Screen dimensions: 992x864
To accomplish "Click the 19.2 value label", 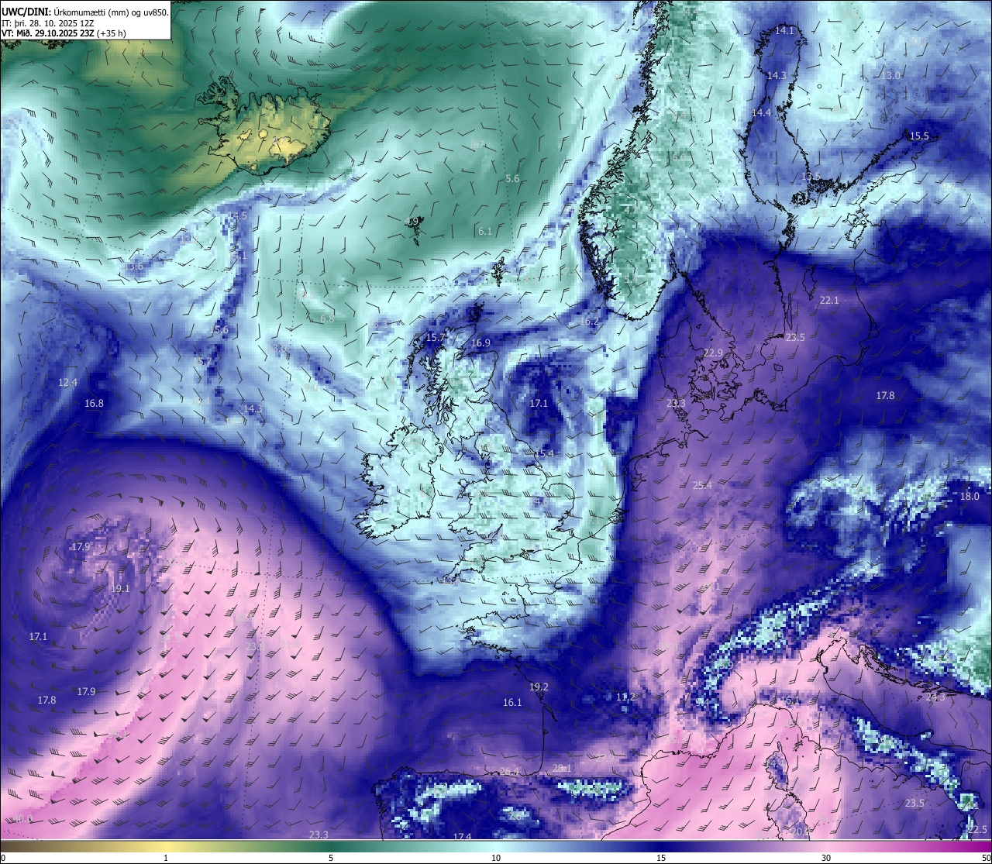I will pos(539,687).
